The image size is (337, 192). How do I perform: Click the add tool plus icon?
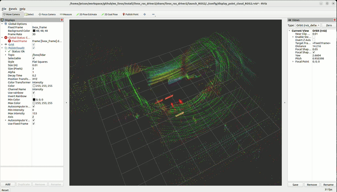[x=145, y=14]
